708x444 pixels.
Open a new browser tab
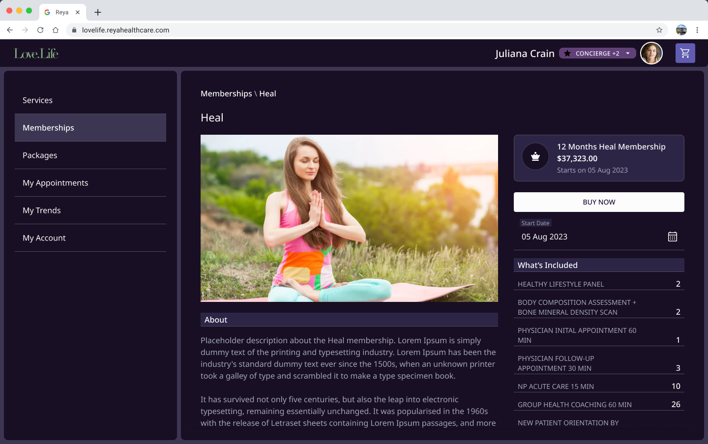click(x=98, y=12)
